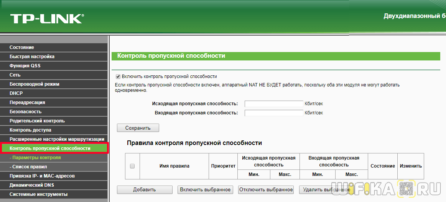Expand the Системные инструменты section

[38, 194]
